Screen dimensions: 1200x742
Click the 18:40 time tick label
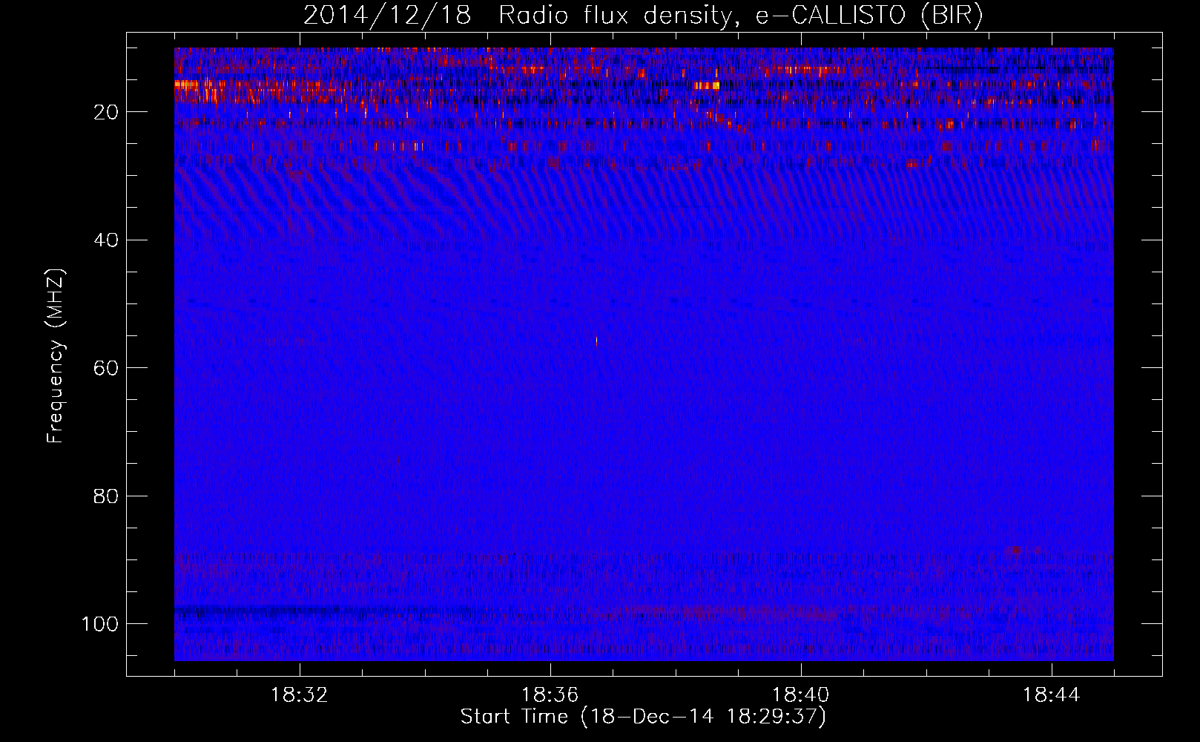(801, 695)
